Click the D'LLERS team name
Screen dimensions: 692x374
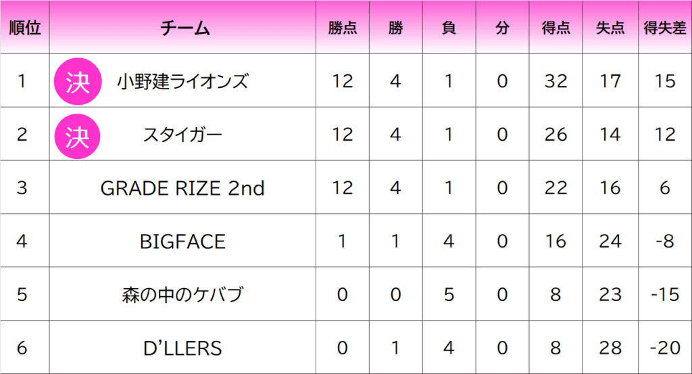click(182, 348)
